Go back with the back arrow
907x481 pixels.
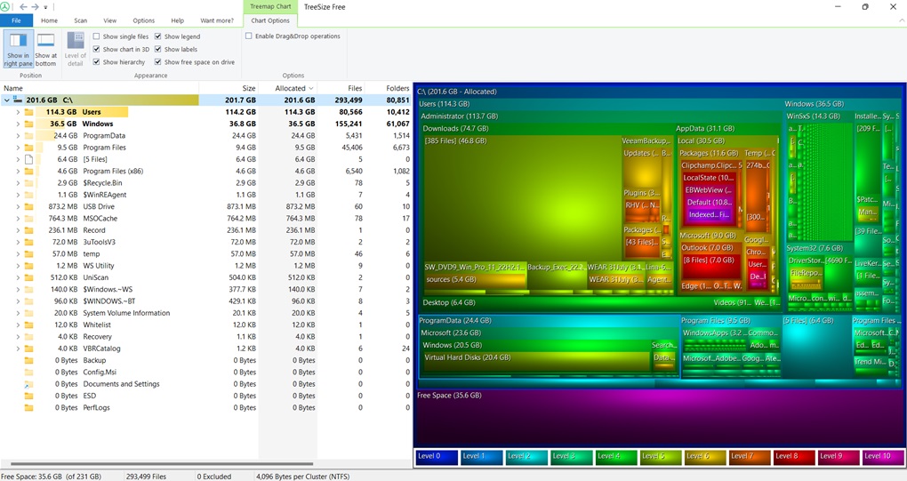[x=23, y=7]
